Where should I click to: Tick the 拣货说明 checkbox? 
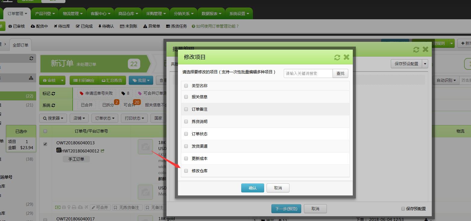186,121
